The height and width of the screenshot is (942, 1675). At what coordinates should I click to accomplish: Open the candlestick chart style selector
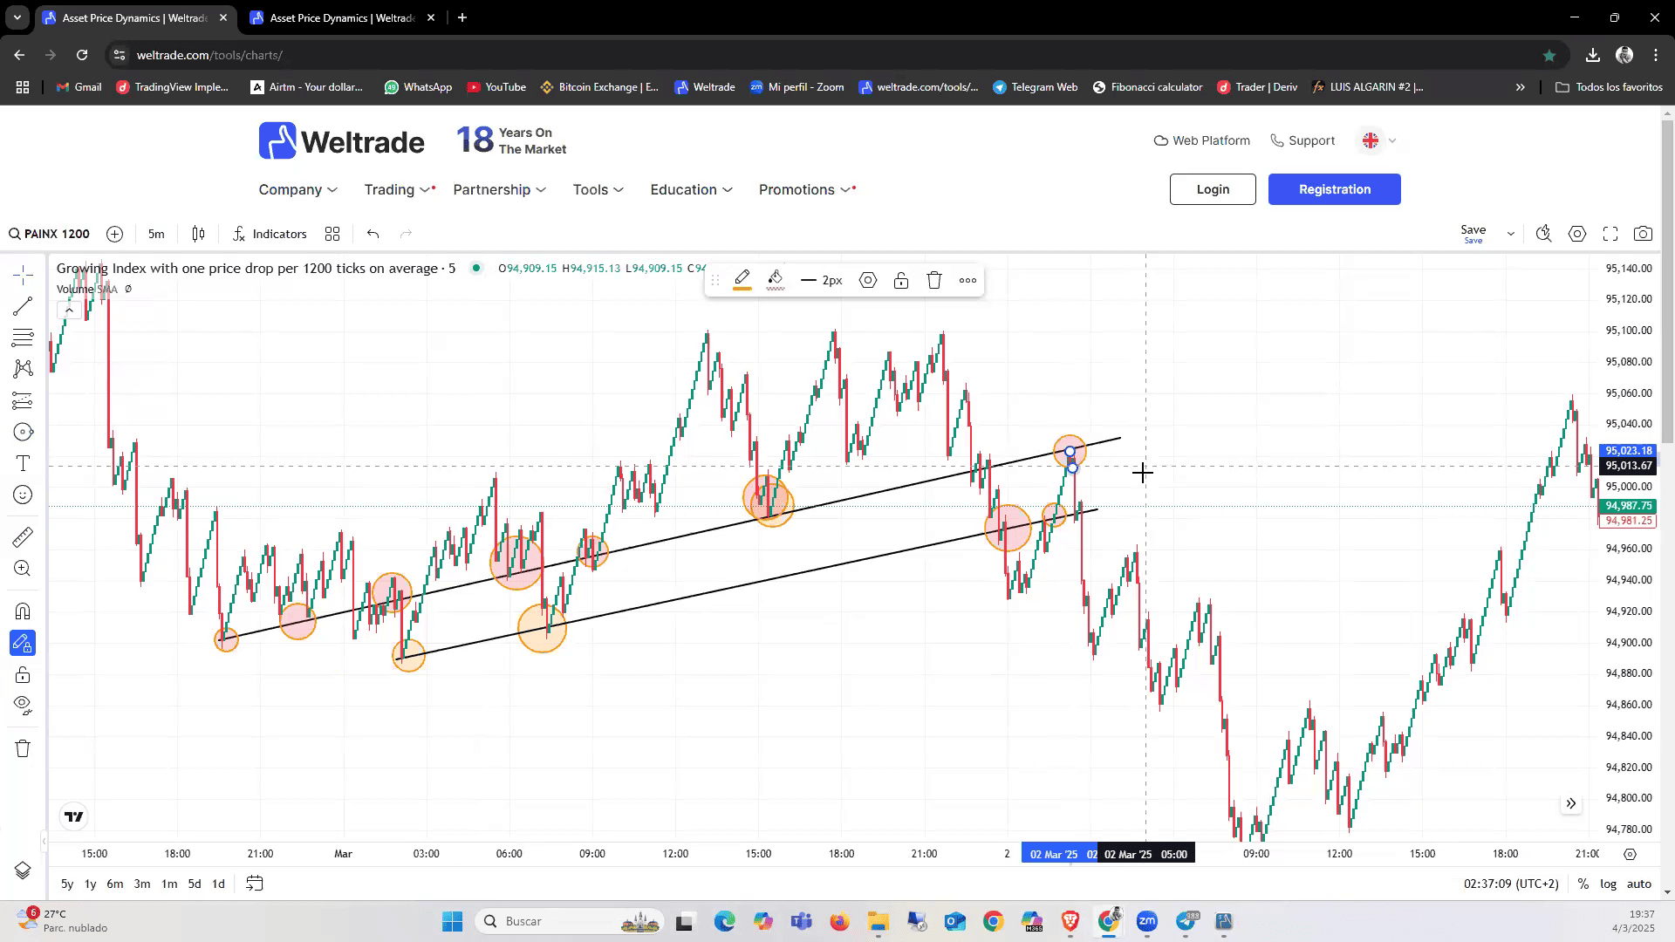pyautogui.click(x=198, y=234)
